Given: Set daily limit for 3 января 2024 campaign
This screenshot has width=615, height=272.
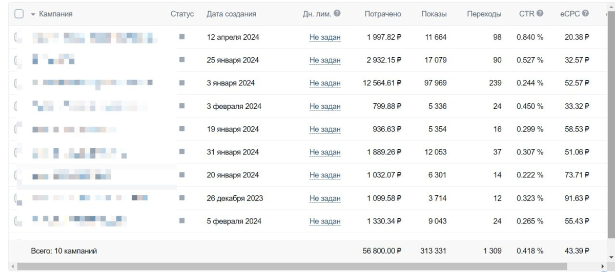Looking at the screenshot, I should click(x=325, y=83).
